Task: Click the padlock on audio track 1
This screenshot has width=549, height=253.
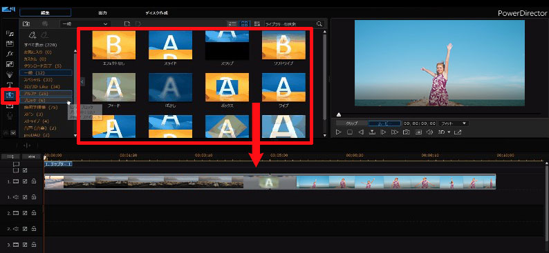Action: point(34,197)
